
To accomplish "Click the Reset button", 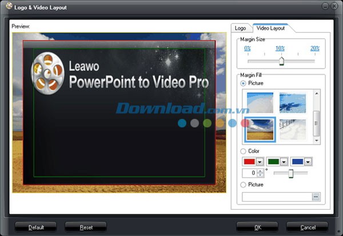I will (86, 227).
